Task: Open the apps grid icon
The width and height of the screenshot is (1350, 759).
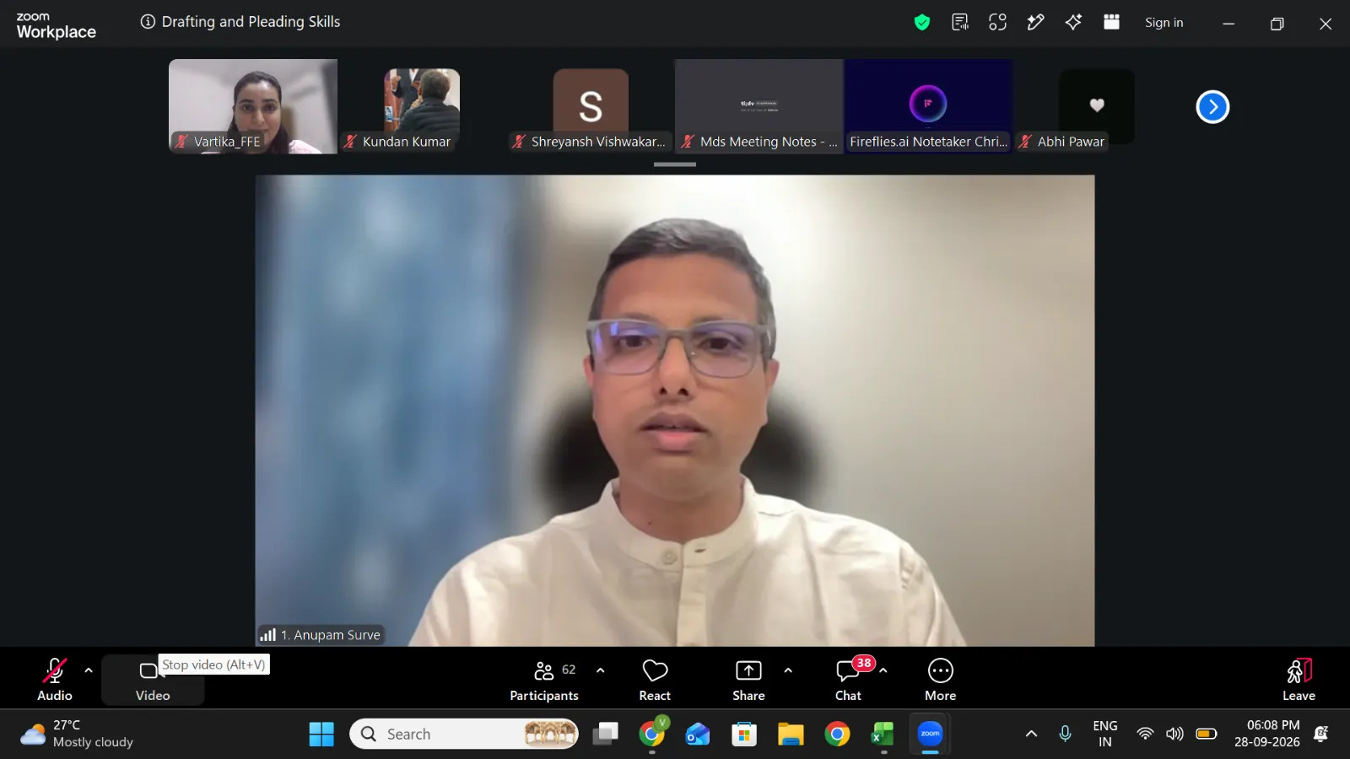Action: 1111,22
